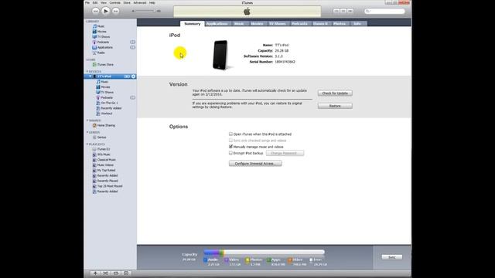Toggle the shuffle button at bottom left
495x278 pixels.
point(105,273)
